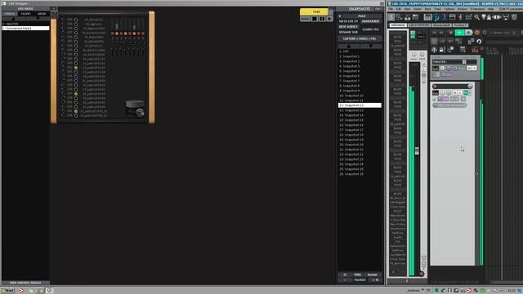
Task: Click the metronome icon beside the padlock
Action: pyautogui.click(x=434, y=50)
